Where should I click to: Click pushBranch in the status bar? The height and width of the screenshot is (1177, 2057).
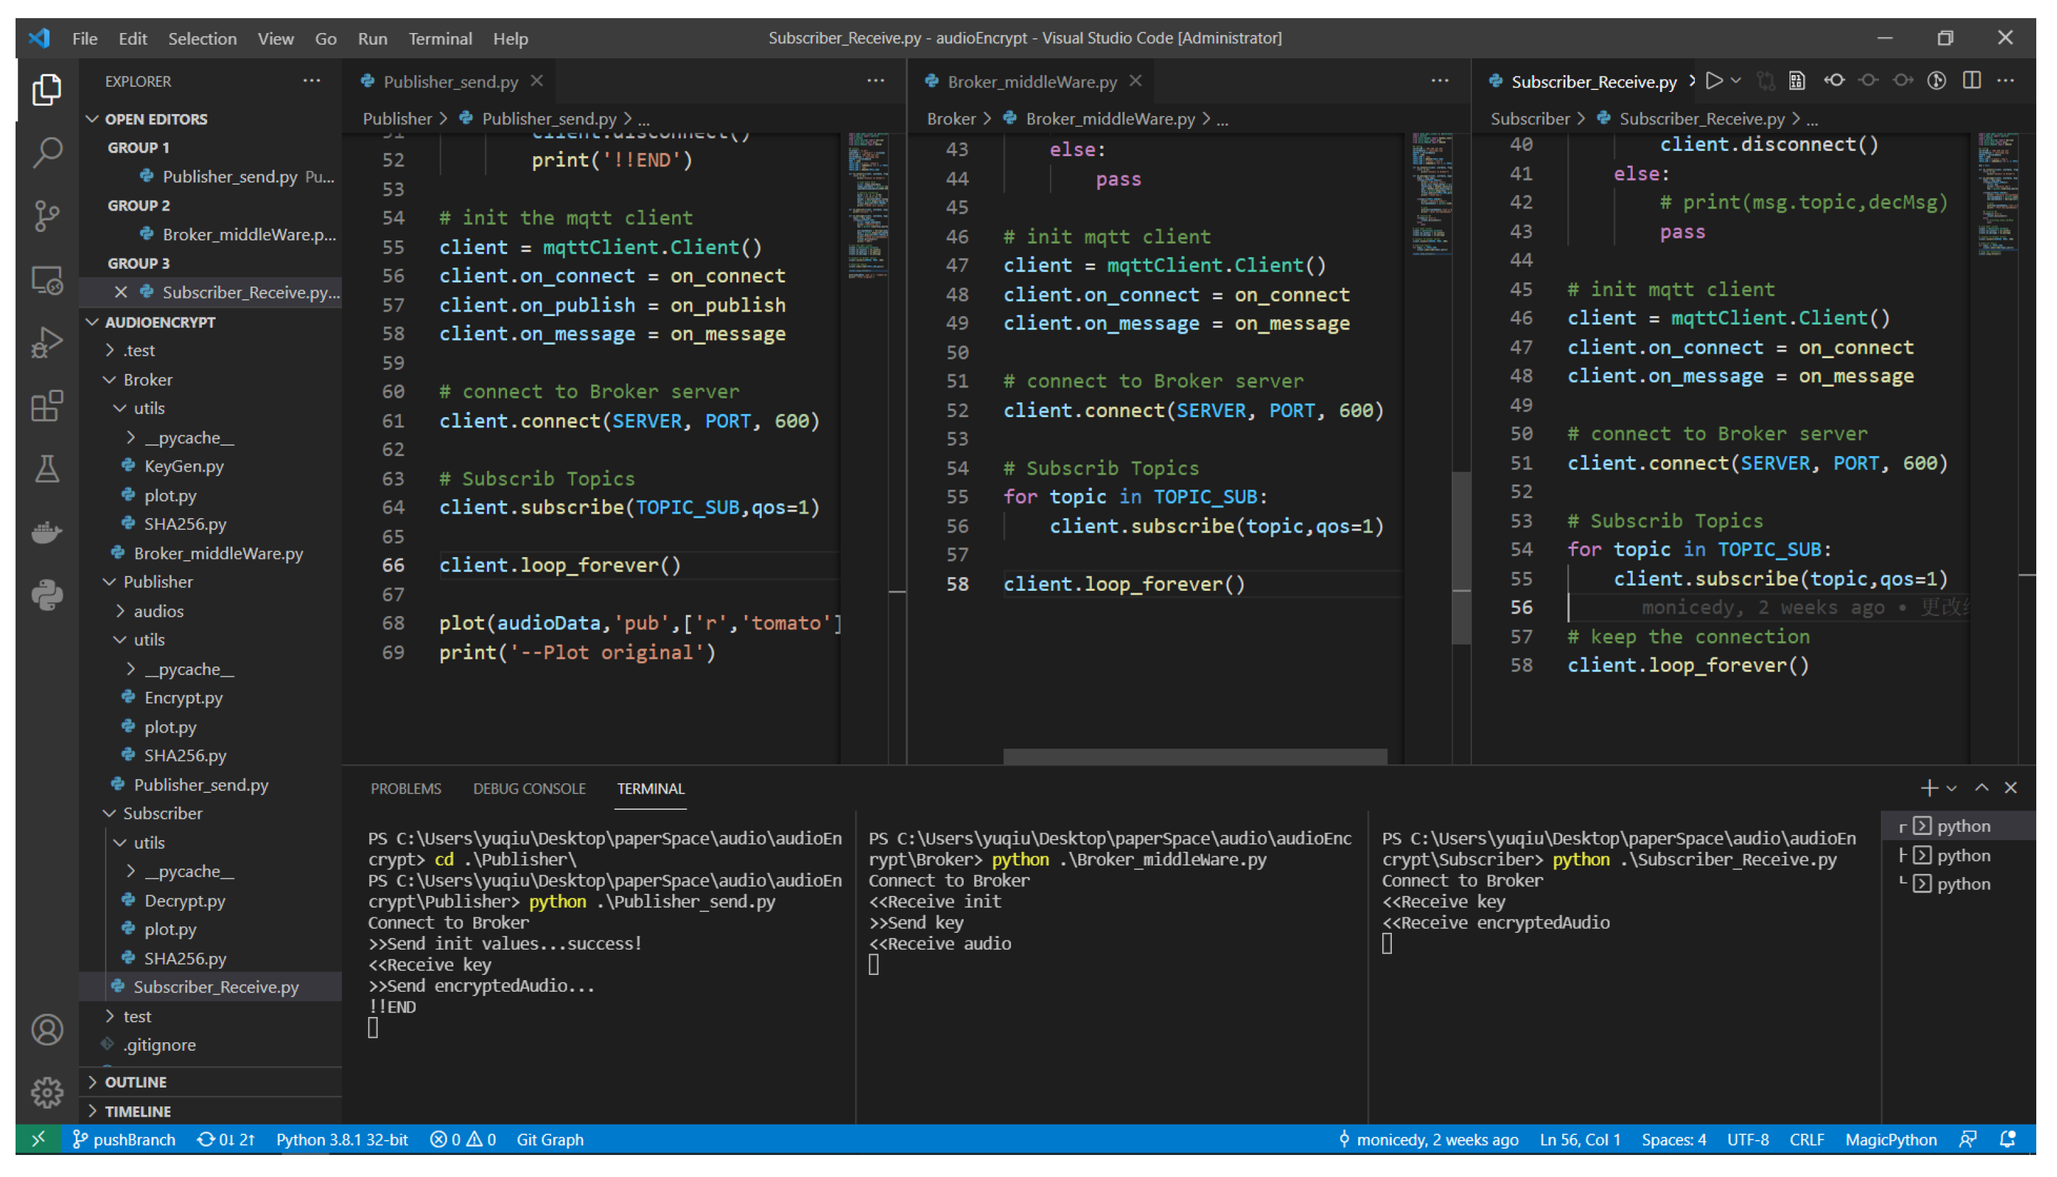[124, 1140]
